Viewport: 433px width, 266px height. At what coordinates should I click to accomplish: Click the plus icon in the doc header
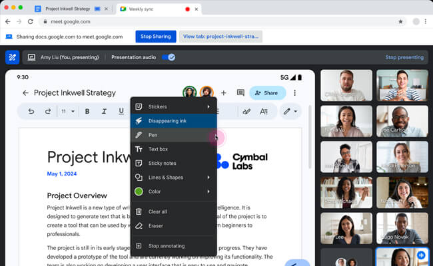tap(224, 93)
